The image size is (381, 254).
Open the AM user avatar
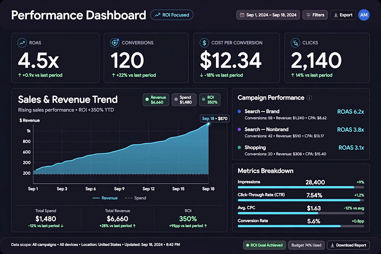(364, 15)
